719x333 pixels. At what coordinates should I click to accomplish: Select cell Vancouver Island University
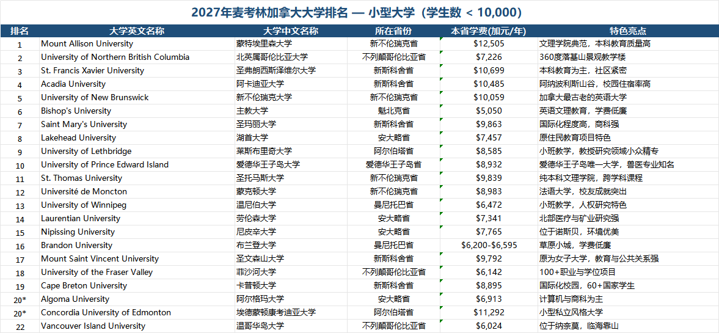tap(137, 326)
